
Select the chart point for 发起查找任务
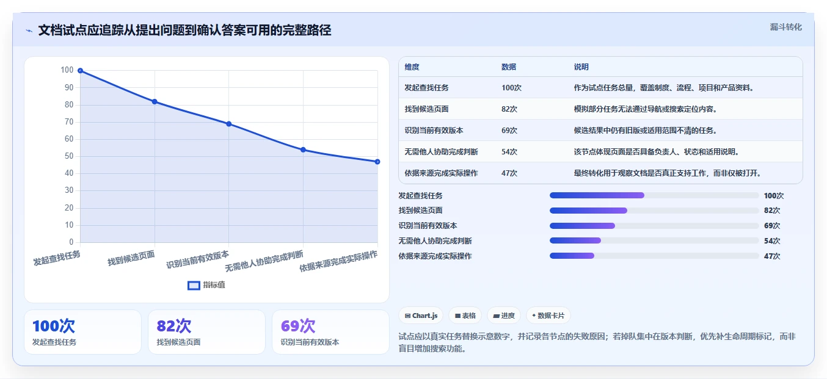click(80, 71)
